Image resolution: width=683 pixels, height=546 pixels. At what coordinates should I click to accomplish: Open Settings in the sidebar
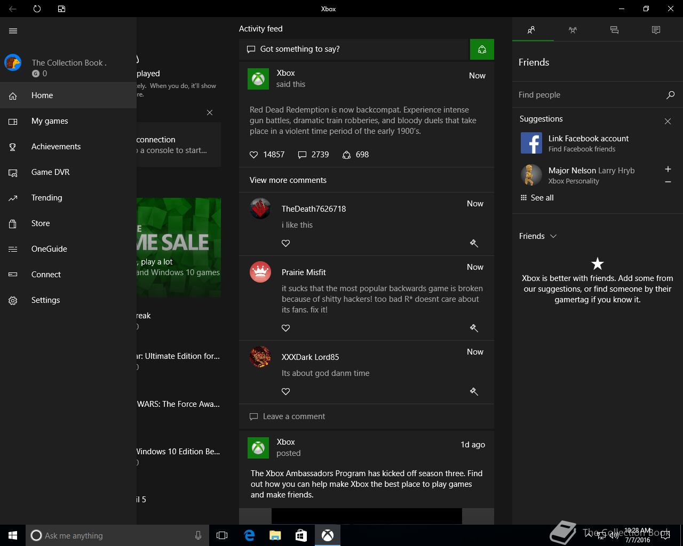coord(68,300)
